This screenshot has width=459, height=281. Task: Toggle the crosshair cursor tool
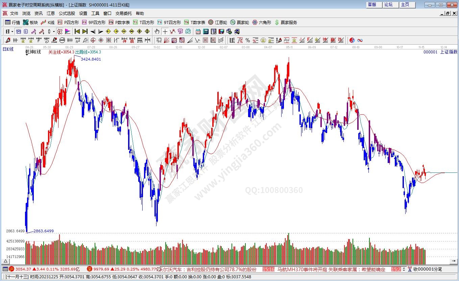pyautogui.click(x=165, y=31)
